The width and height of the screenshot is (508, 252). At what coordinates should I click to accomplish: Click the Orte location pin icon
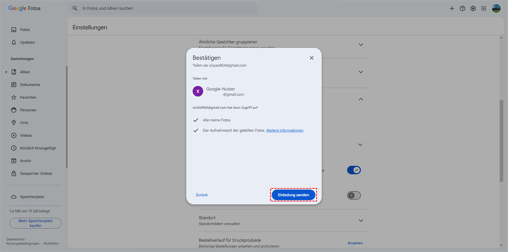(x=14, y=123)
